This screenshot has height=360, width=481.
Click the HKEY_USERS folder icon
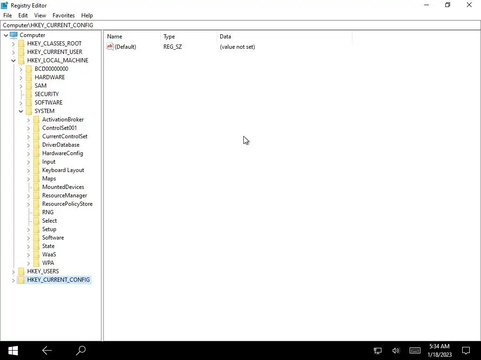click(x=21, y=271)
